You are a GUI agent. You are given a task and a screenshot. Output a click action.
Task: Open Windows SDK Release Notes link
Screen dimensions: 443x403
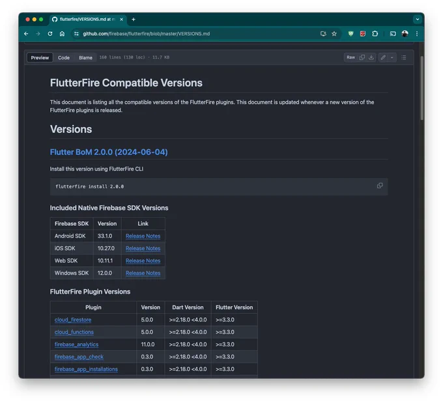[143, 273]
